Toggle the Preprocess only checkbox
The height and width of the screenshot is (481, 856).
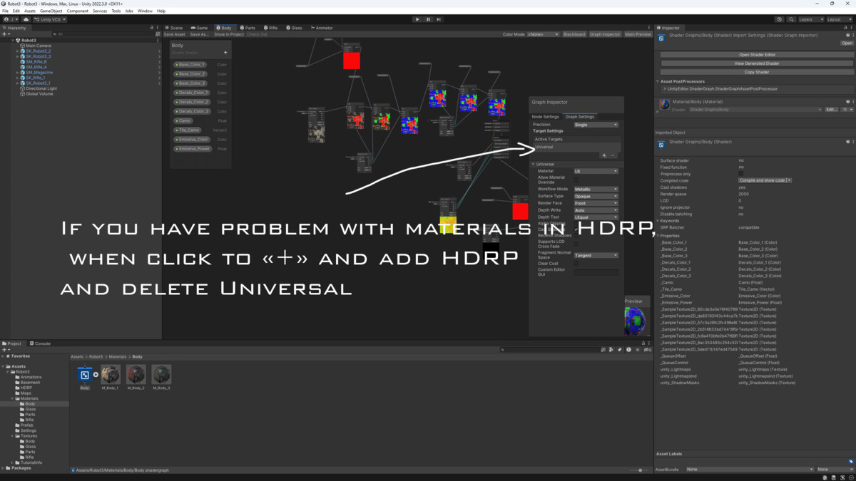pyautogui.click(x=741, y=174)
